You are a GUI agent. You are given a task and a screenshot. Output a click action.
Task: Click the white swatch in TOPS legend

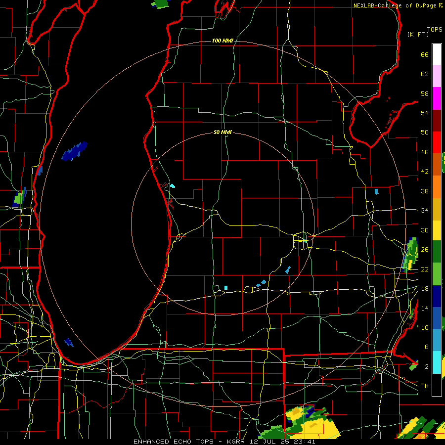[437, 54]
